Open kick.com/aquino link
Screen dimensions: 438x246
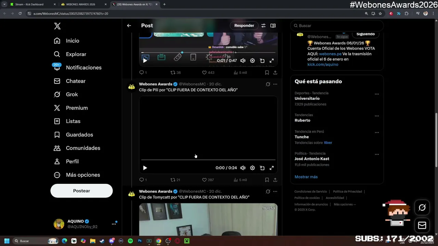coord(323,64)
